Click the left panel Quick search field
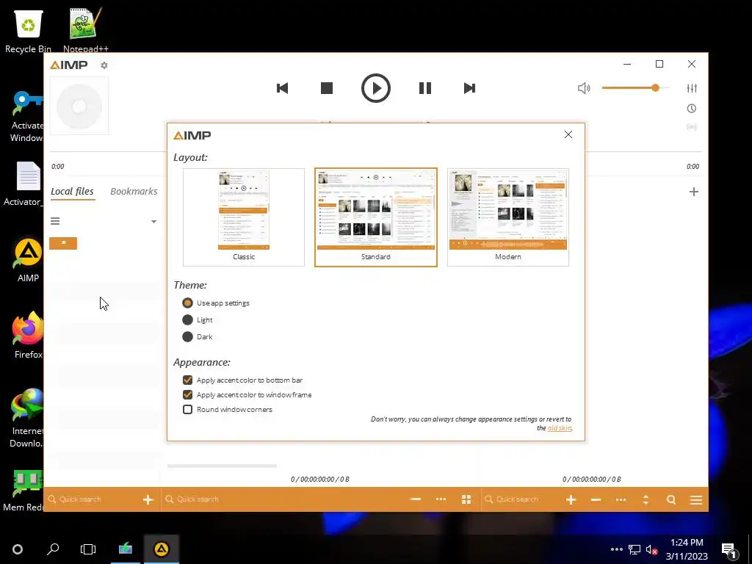752x564 pixels. point(94,499)
